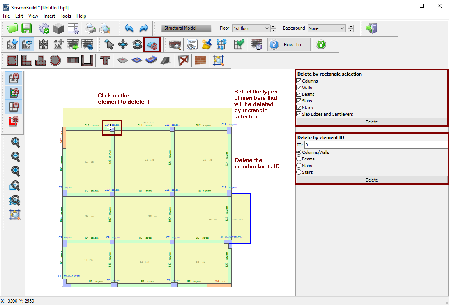Viewport: 449px width, 305px height.
Task: Click Delete under rectangle selection
Action: pyautogui.click(x=371, y=122)
